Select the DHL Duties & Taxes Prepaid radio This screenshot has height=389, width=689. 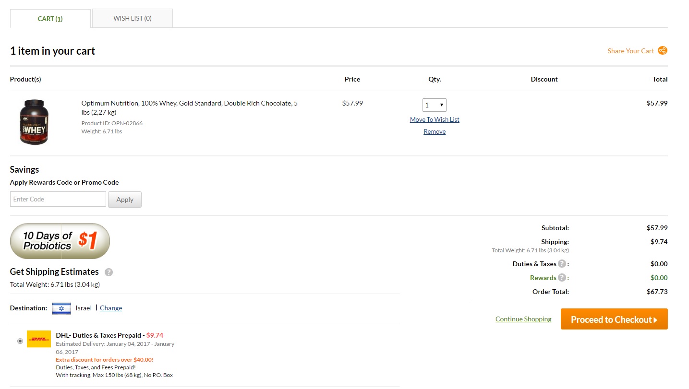pyautogui.click(x=20, y=341)
